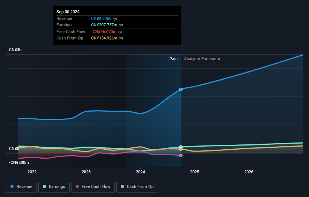This screenshot has width=309, height=197.
Task: Click the Earnings teal data point marker
Action: [x=181, y=147]
